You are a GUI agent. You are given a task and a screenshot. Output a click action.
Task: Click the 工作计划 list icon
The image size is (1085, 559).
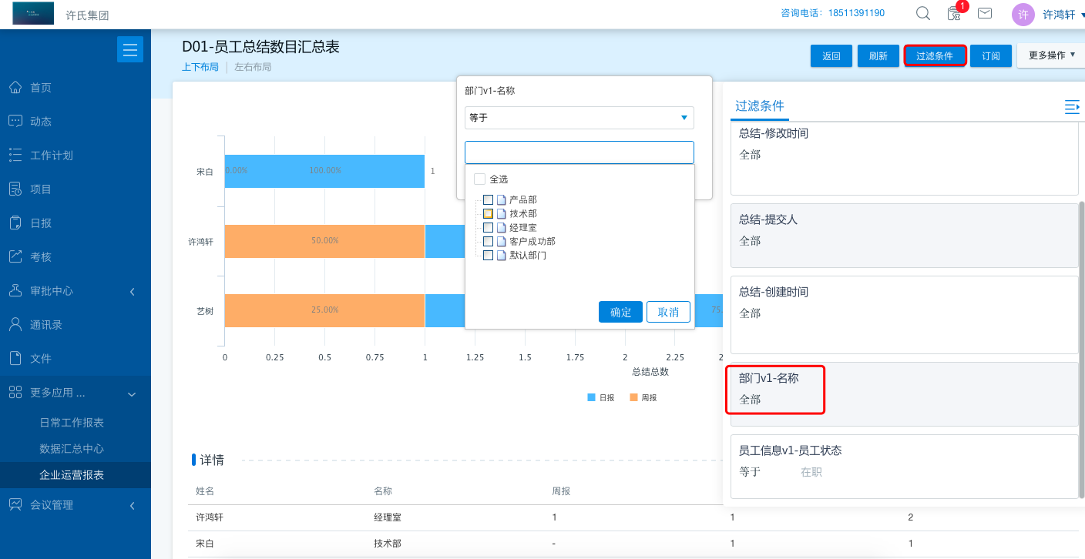pyautogui.click(x=15, y=155)
